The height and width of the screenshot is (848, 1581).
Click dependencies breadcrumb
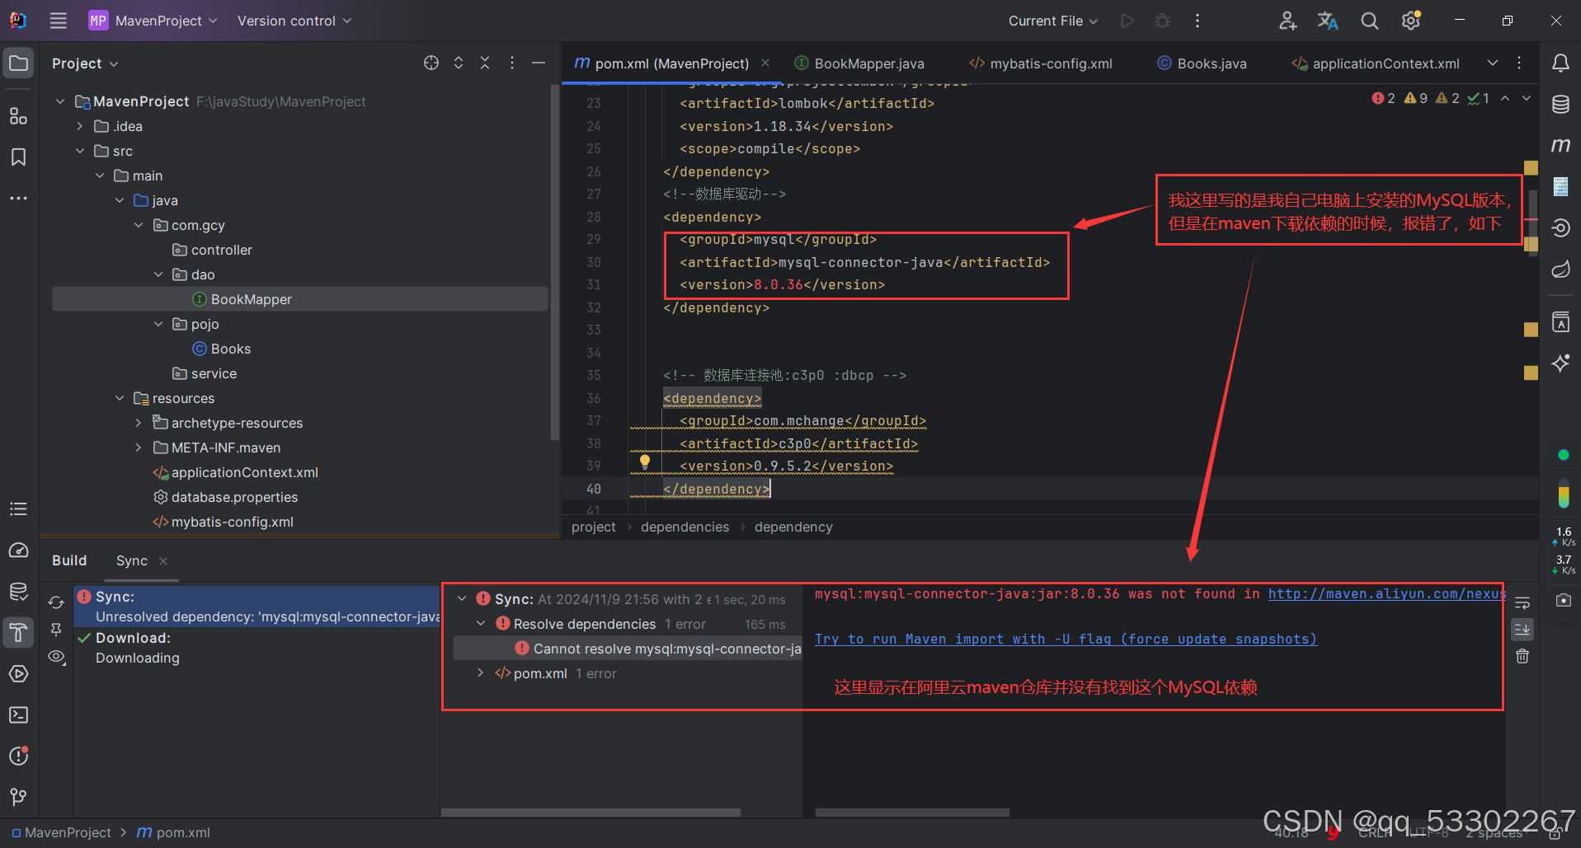(x=685, y=527)
